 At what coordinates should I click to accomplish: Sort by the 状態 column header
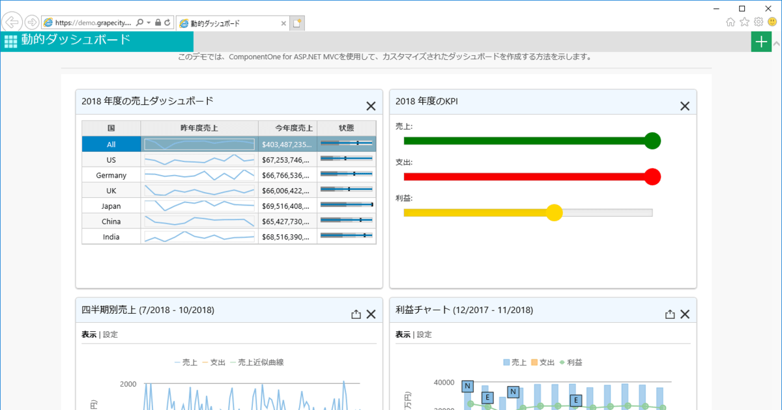tap(347, 128)
